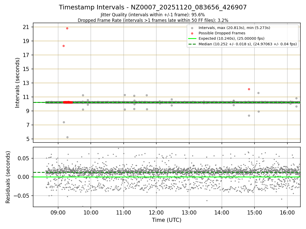The width and height of the screenshot is (306, 229).
Task: Click the solid green 'Expected' legend line sample
Action: [192, 38]
